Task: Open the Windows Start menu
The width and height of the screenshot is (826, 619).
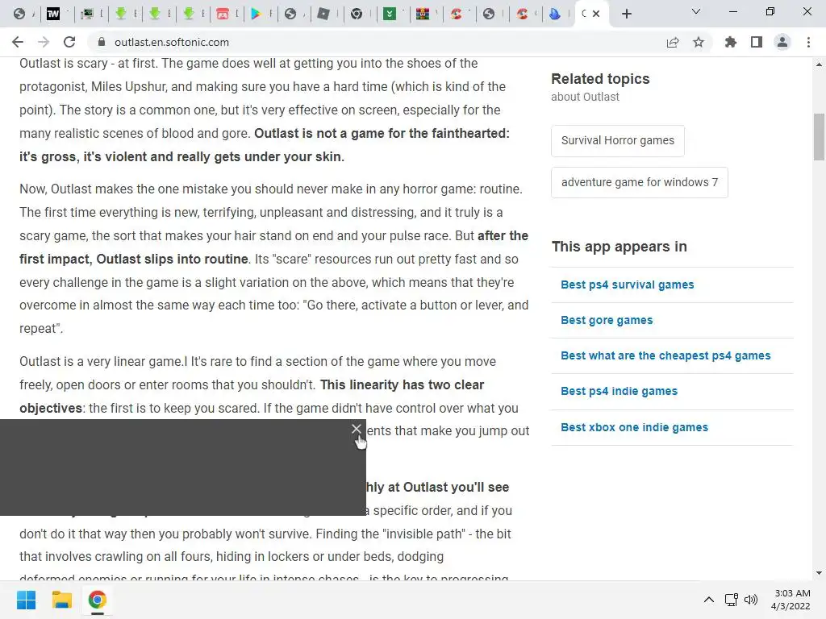Action: (26, 600)
